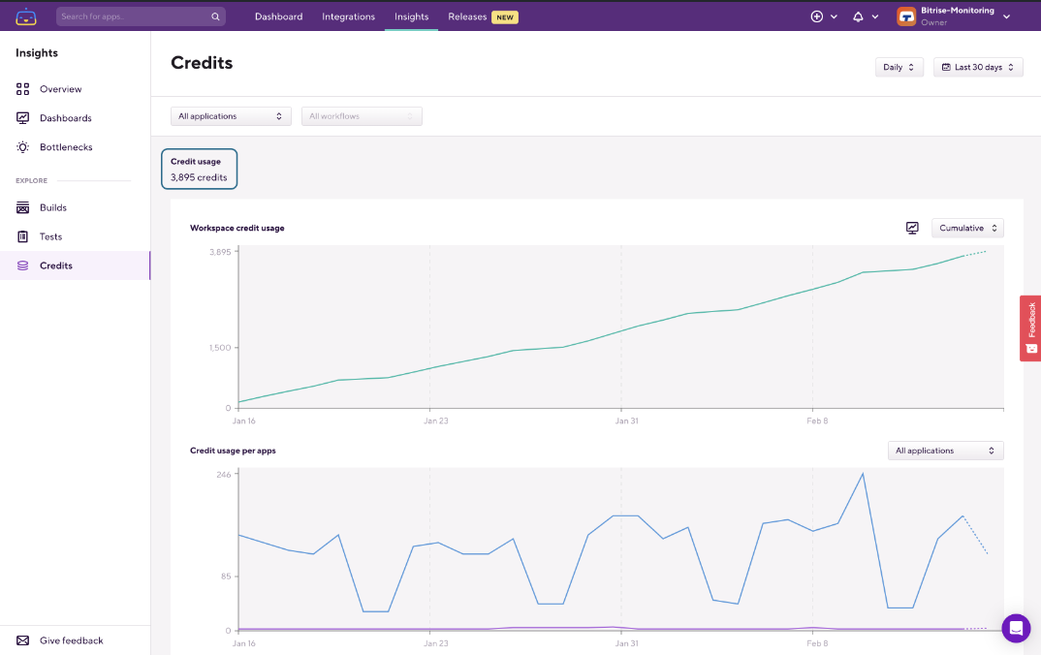The width and height of the screenshot is (1041, 655).
Task: Open the Cumulative chart mode dropdown
Action: [967, 228]
